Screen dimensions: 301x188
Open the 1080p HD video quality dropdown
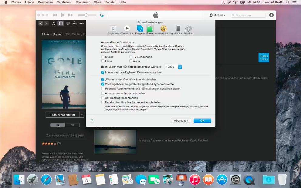click(173, 67)
